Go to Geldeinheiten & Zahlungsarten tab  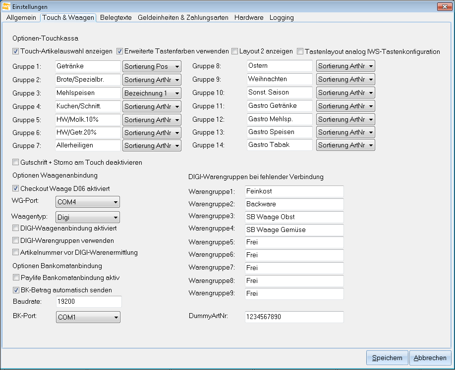point(183,18)
